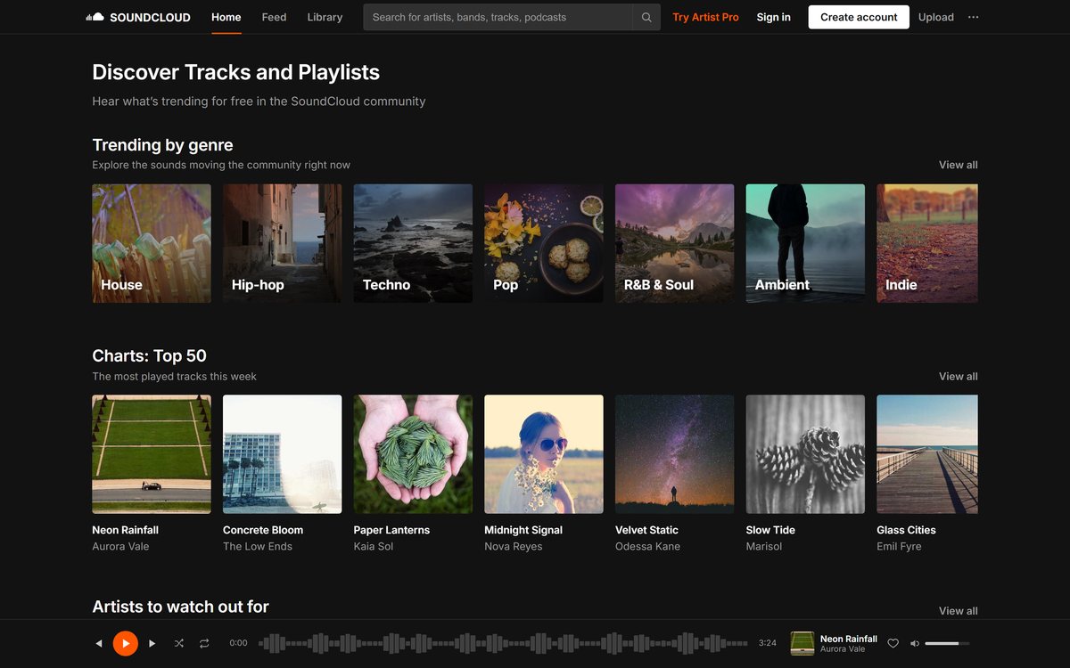Toggle shuffle in the player bar
1070x668 pixels.
179,643
